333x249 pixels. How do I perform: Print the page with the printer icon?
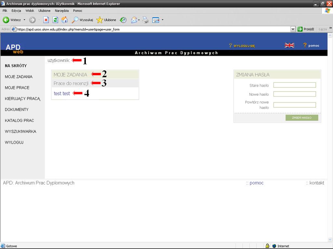[145, 20]
